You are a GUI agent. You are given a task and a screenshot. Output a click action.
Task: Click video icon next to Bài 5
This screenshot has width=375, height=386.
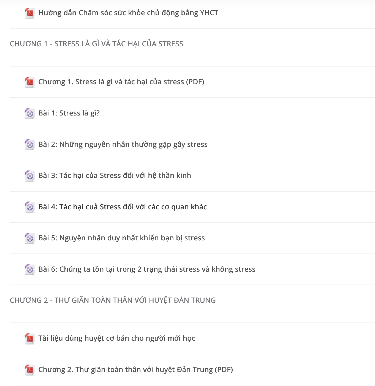(29, 238)
